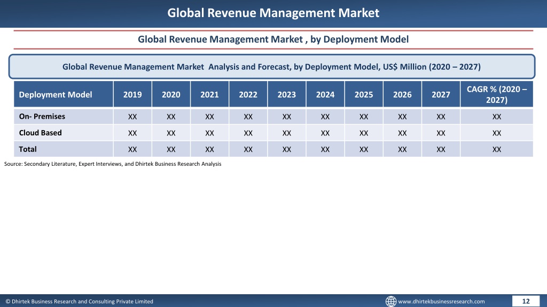
Task: Click the Total value under CAGR column
Action: (x=497, y=150)
